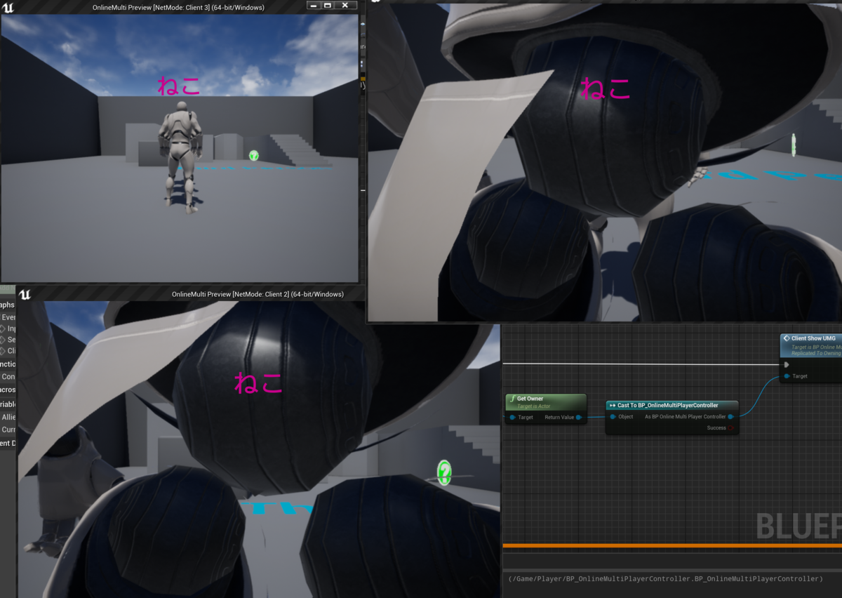Screen dimensions: 842x598
Task: Select the Cast To BP_OnlineMultiPlayerController node title
Action: (x=667, y=405)
